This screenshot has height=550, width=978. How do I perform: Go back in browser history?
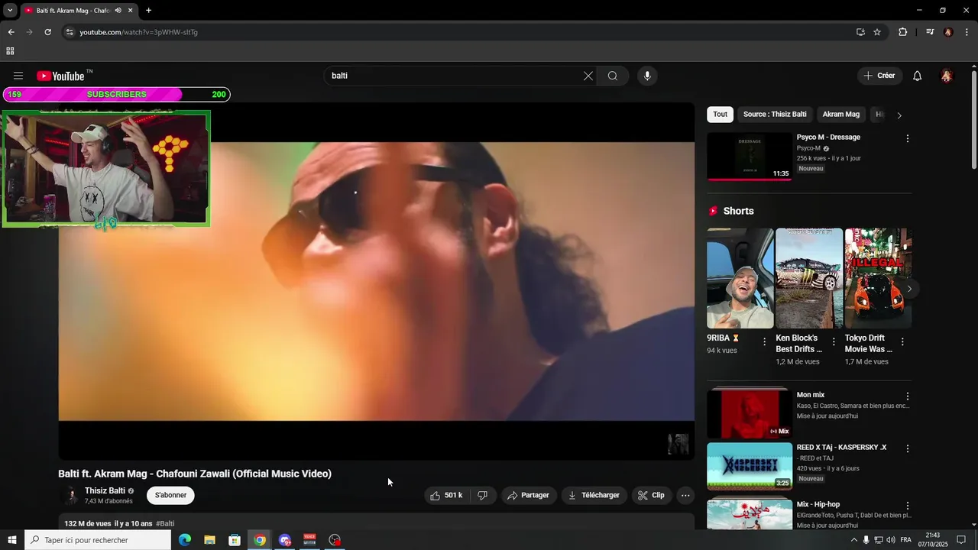pyautogui.click(x=11, y=32)
